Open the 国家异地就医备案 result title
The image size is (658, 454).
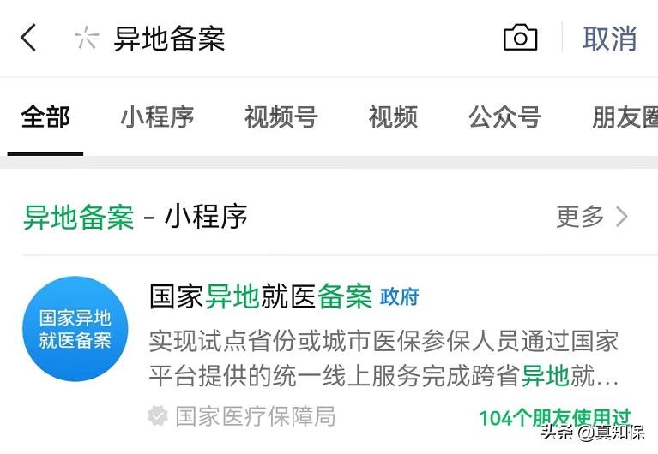pyautogui.click(x=261, y=296)
